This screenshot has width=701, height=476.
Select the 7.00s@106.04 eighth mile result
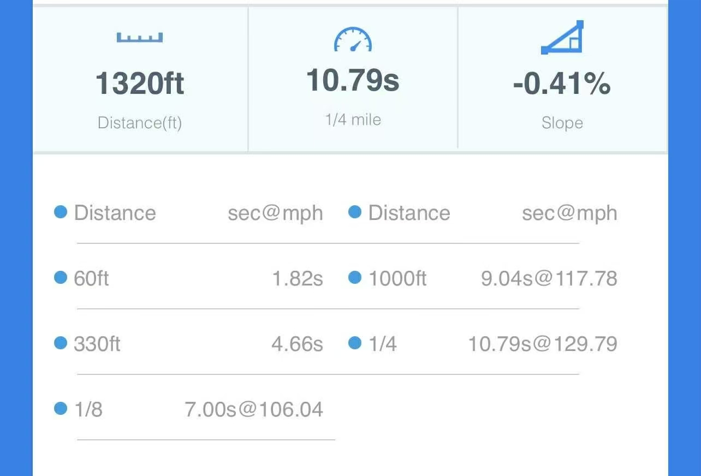click(x=254, y=409)
